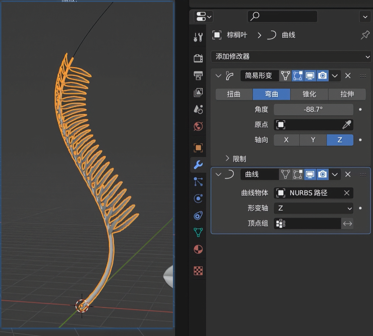Viewport: 373px width, 336px height.
Task: Select the Twist deform mode
Action: pyautogui.click(x=234, y=94)
